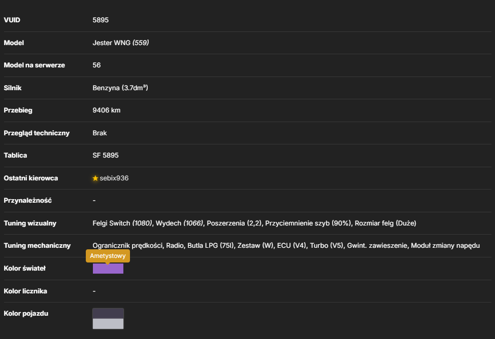Click the Tuning wizualny row label
This screenshot has width=495, height=339.
(30, 223)
